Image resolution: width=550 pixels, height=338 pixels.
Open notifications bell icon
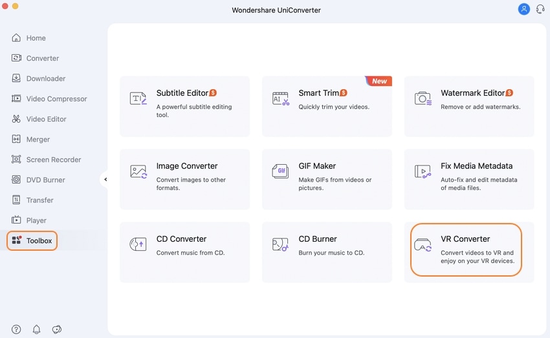(36, 329)
